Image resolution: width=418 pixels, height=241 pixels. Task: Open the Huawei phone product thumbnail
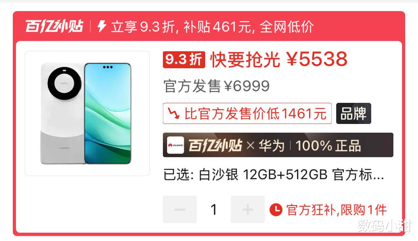point(87,113)
